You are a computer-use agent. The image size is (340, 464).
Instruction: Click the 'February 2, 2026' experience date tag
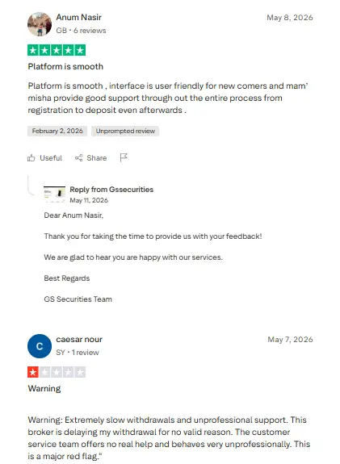pyautogui.click(x=57, y=131)
